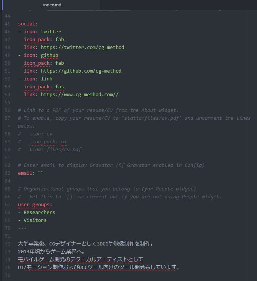Open the Twitter cg_method URL
Image resolution: width=257 pixels, height=281 pixels.
click(82, 48)
